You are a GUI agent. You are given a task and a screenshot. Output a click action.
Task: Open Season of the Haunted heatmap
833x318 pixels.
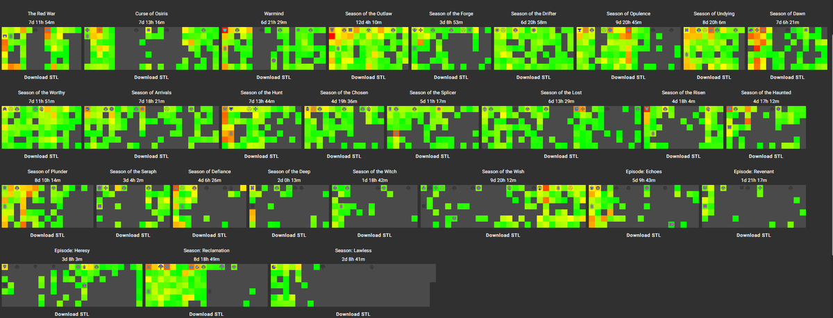[x=766, y=127]
